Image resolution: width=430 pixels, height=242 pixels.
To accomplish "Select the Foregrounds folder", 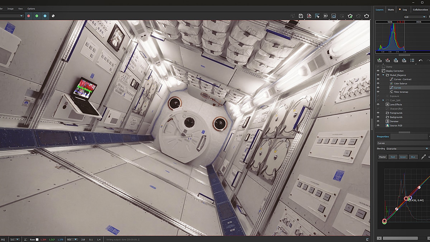I will tap(396, 113).
